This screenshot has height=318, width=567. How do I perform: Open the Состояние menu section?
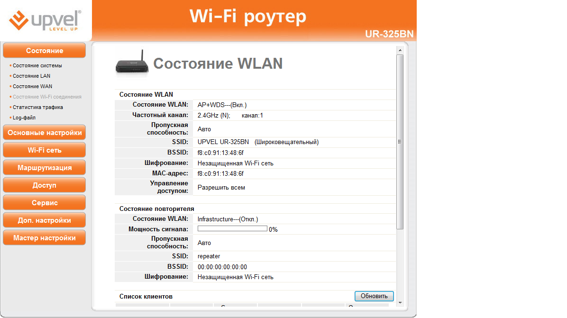tap(45, 51)
